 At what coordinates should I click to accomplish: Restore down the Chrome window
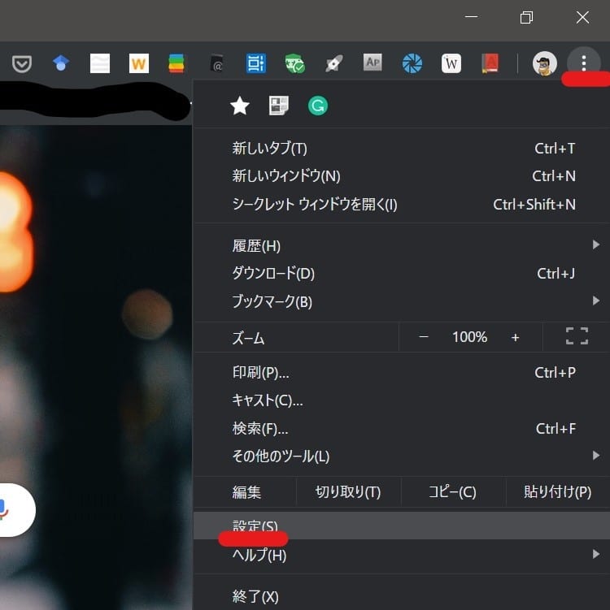[x=527, y=18]
